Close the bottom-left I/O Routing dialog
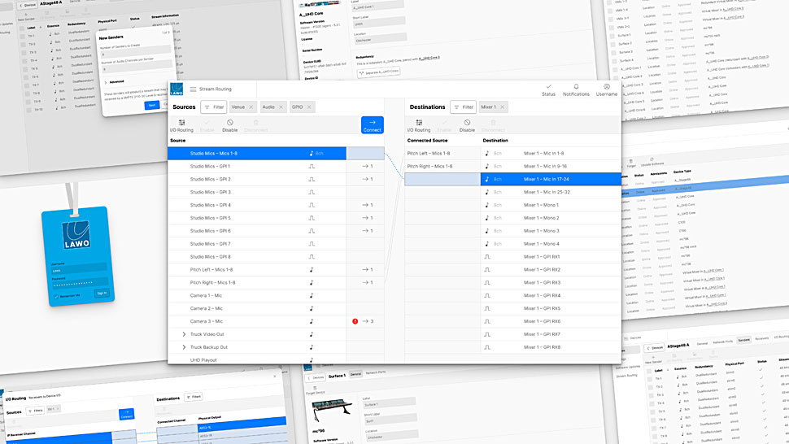The image size is (789, 444). click(275, 376)
